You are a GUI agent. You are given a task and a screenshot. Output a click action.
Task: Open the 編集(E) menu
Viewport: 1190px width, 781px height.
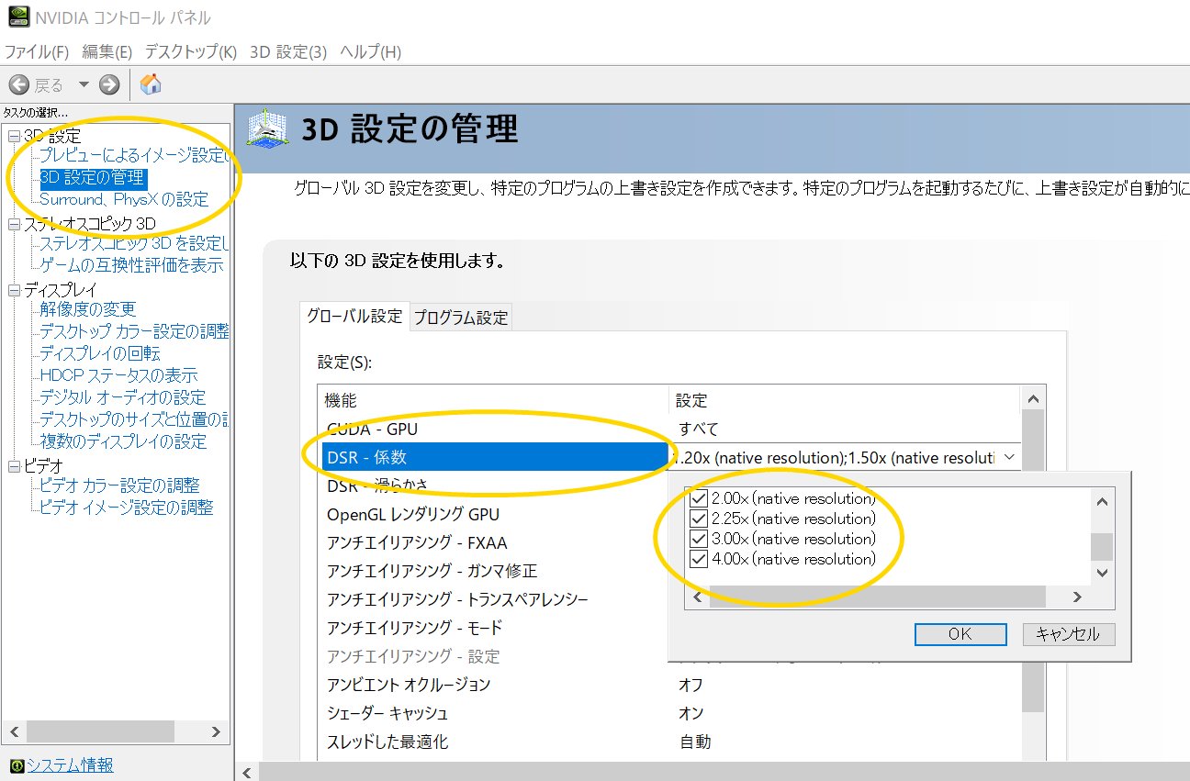[x=107, y=52]
